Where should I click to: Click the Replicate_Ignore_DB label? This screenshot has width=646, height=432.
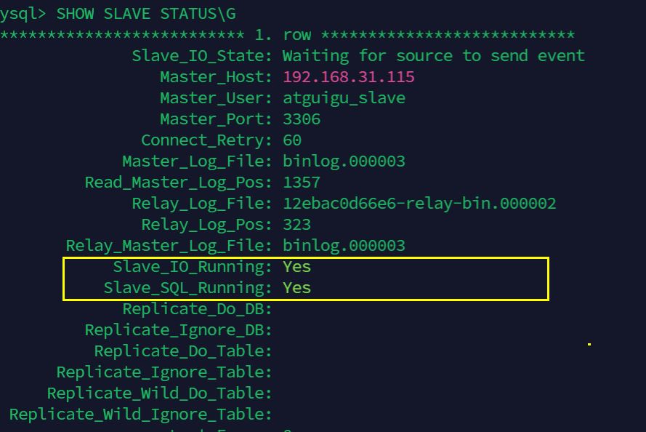178,329
